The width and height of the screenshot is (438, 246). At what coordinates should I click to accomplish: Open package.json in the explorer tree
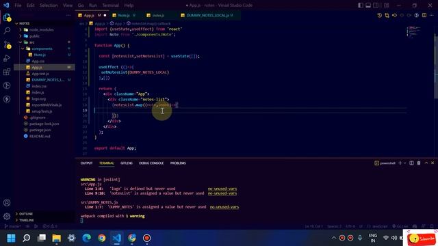pyautogui.click(x=44, y=130)
